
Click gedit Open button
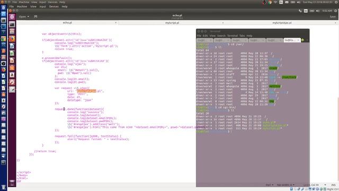pyautogui.click(x=22, y=16)
